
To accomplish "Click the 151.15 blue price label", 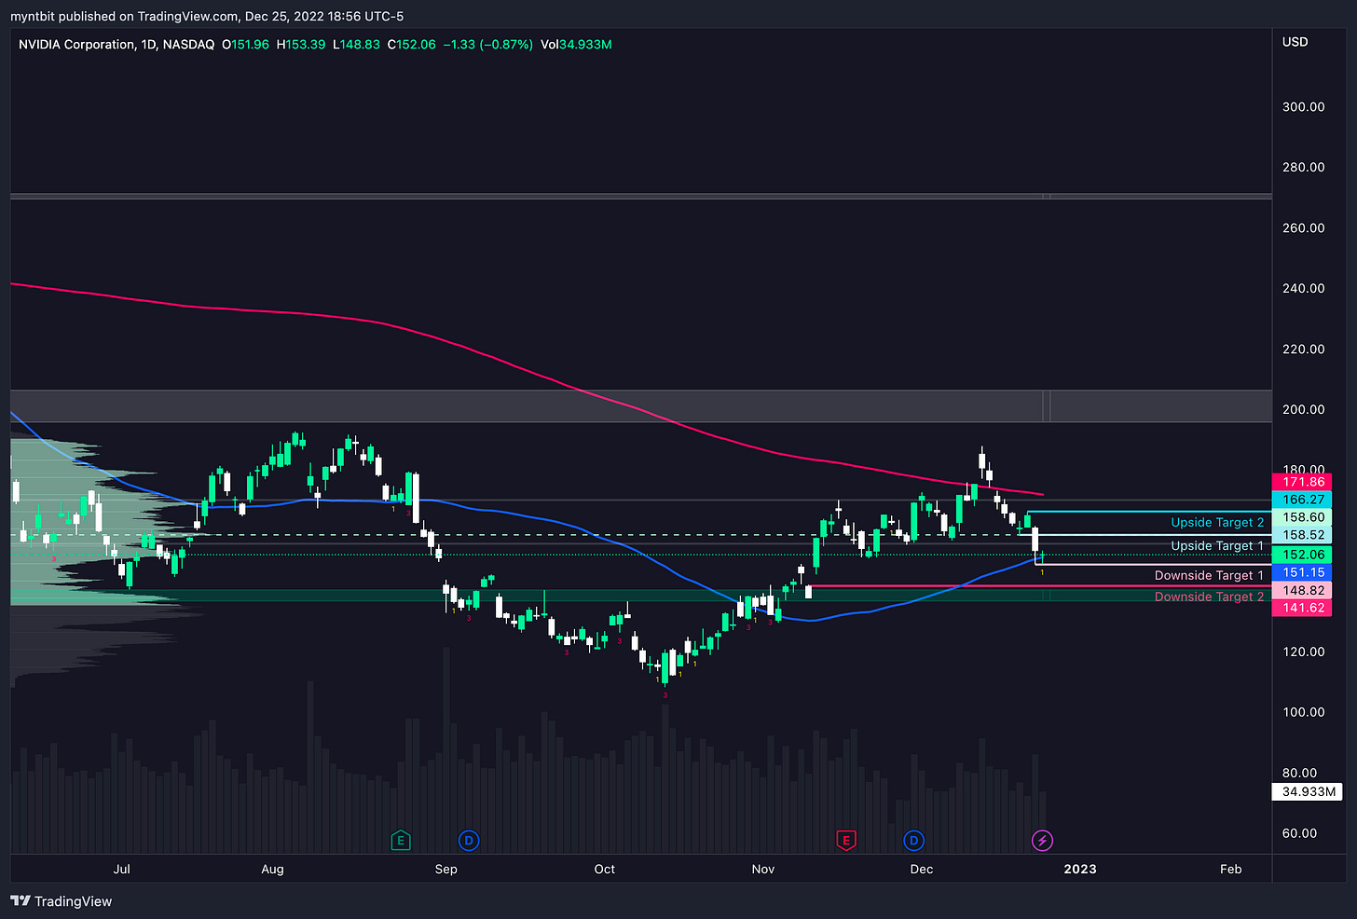I will point(1302,572).
